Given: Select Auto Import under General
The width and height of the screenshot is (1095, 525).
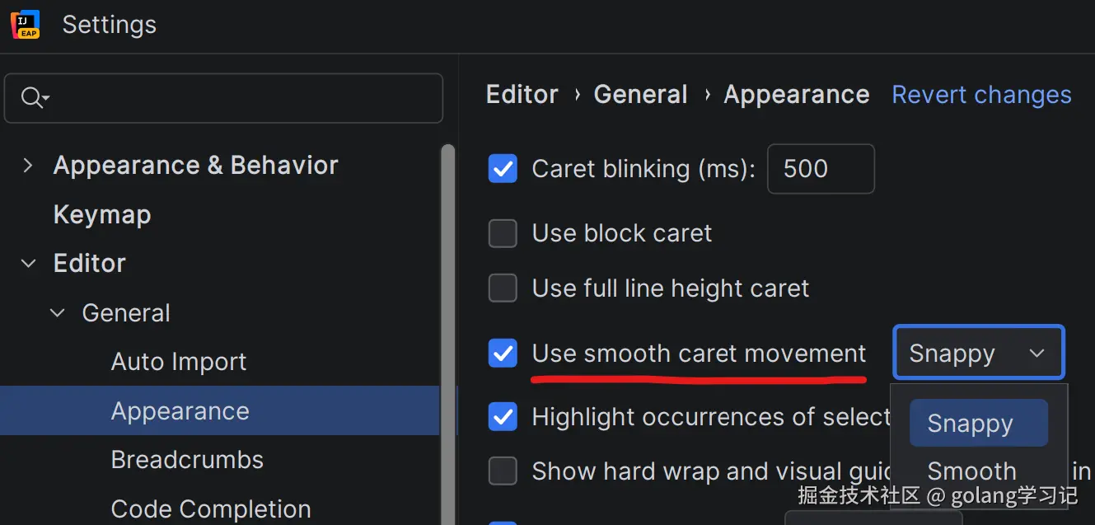Looking at the screenshot, I should (179, 362).
